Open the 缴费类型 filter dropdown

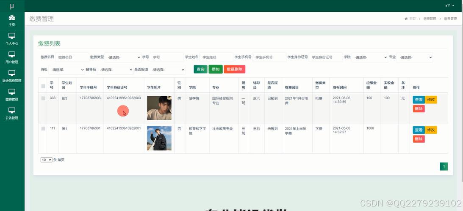coord(123,57)
